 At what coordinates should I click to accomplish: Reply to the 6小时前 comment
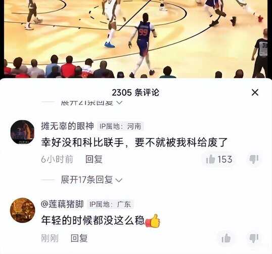click(94, 159)
